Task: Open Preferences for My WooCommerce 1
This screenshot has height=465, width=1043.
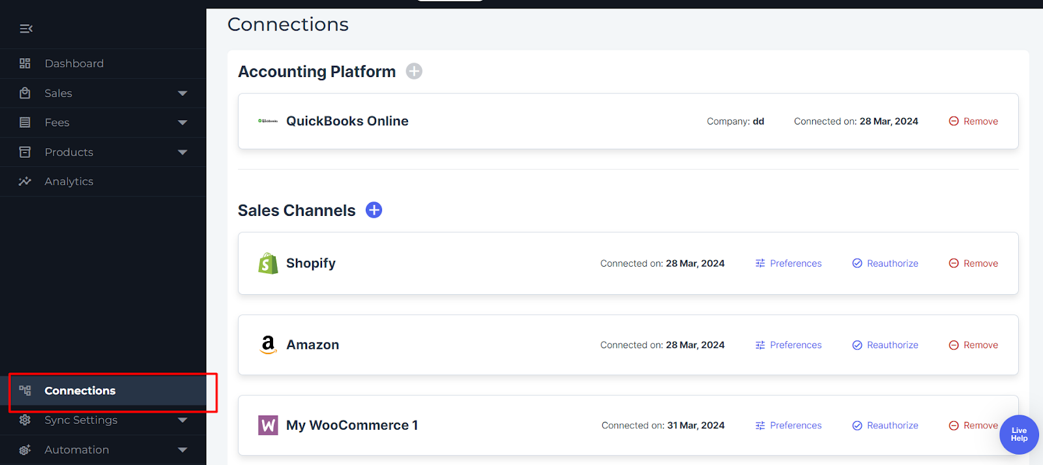Action: click(x=789, y=425)
